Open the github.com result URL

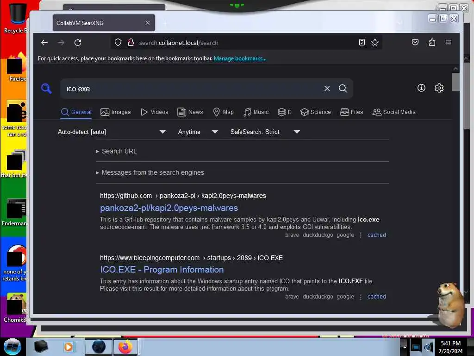pos(183,196)
